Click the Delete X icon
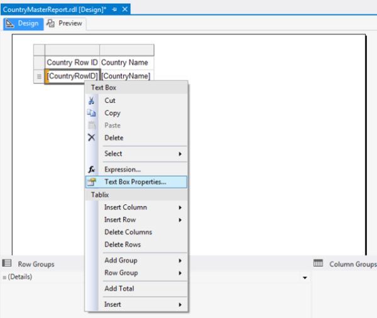Image resolution: width=377 pixels, height=318 pixels. point(91,137)
